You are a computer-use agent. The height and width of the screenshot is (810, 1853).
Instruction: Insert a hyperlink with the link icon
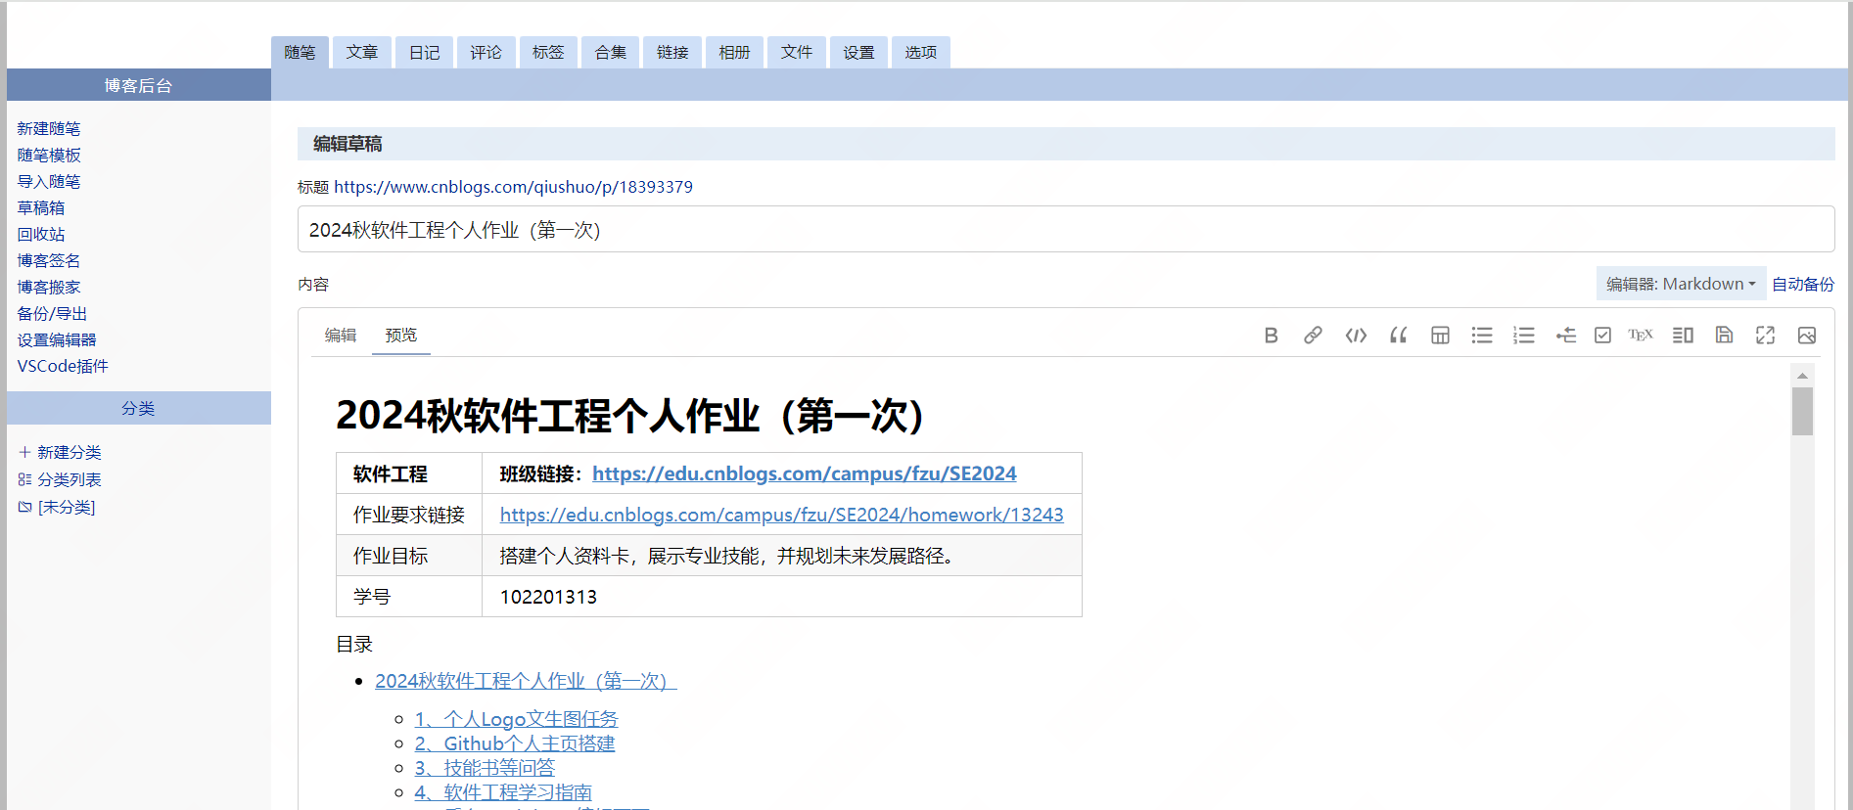click(1313, 336)
